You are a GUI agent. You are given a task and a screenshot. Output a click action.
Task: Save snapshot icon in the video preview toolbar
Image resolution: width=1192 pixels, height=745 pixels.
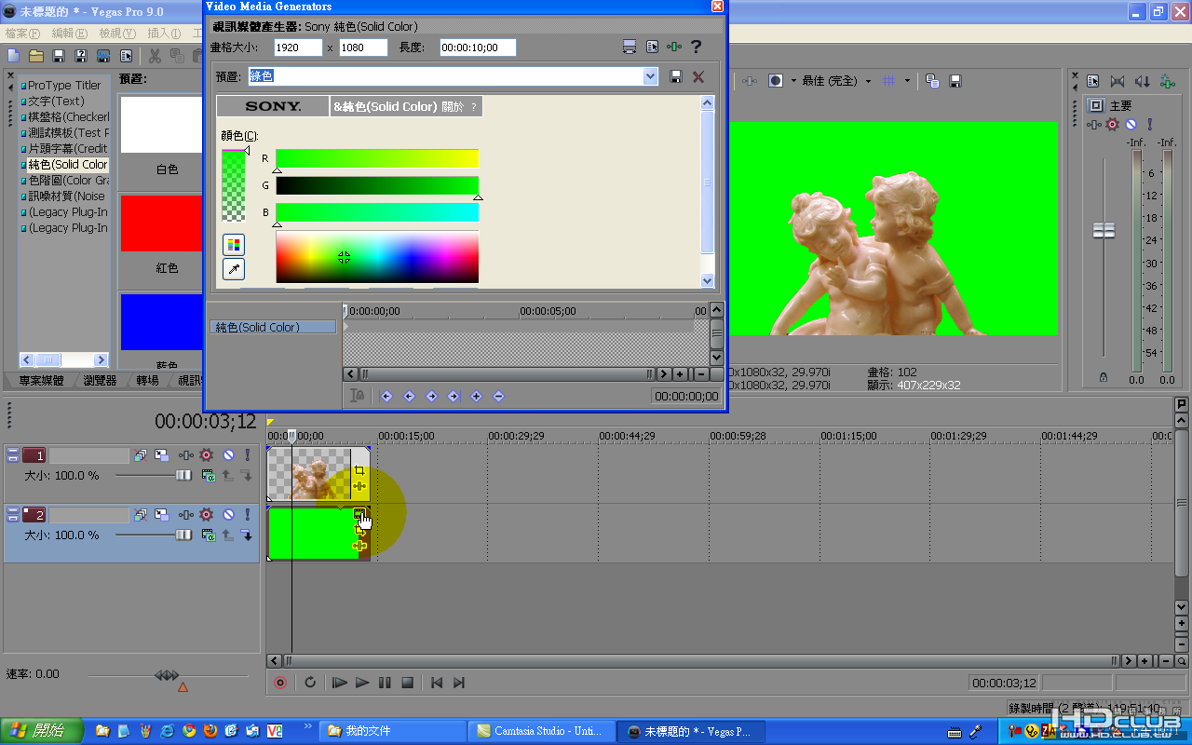click(955, 81)
